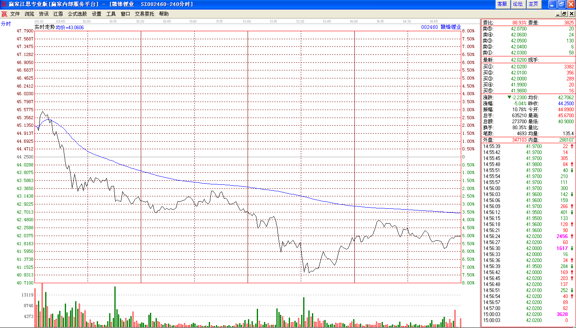
Task: Click the 8.00% top right axis label
Action: (468, 31)
